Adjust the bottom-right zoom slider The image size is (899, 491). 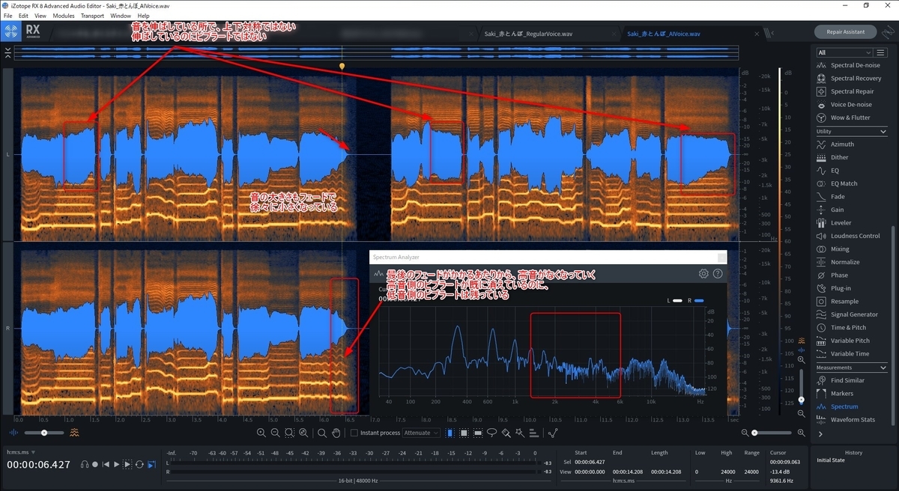pos(772,433)
